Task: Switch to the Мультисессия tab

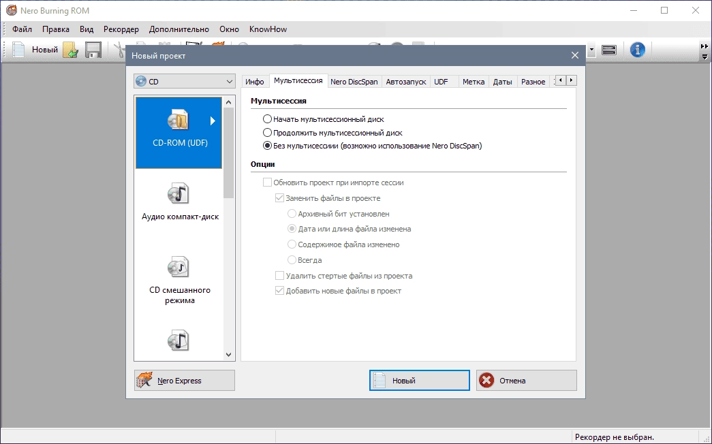Action: tap(298, 80)
